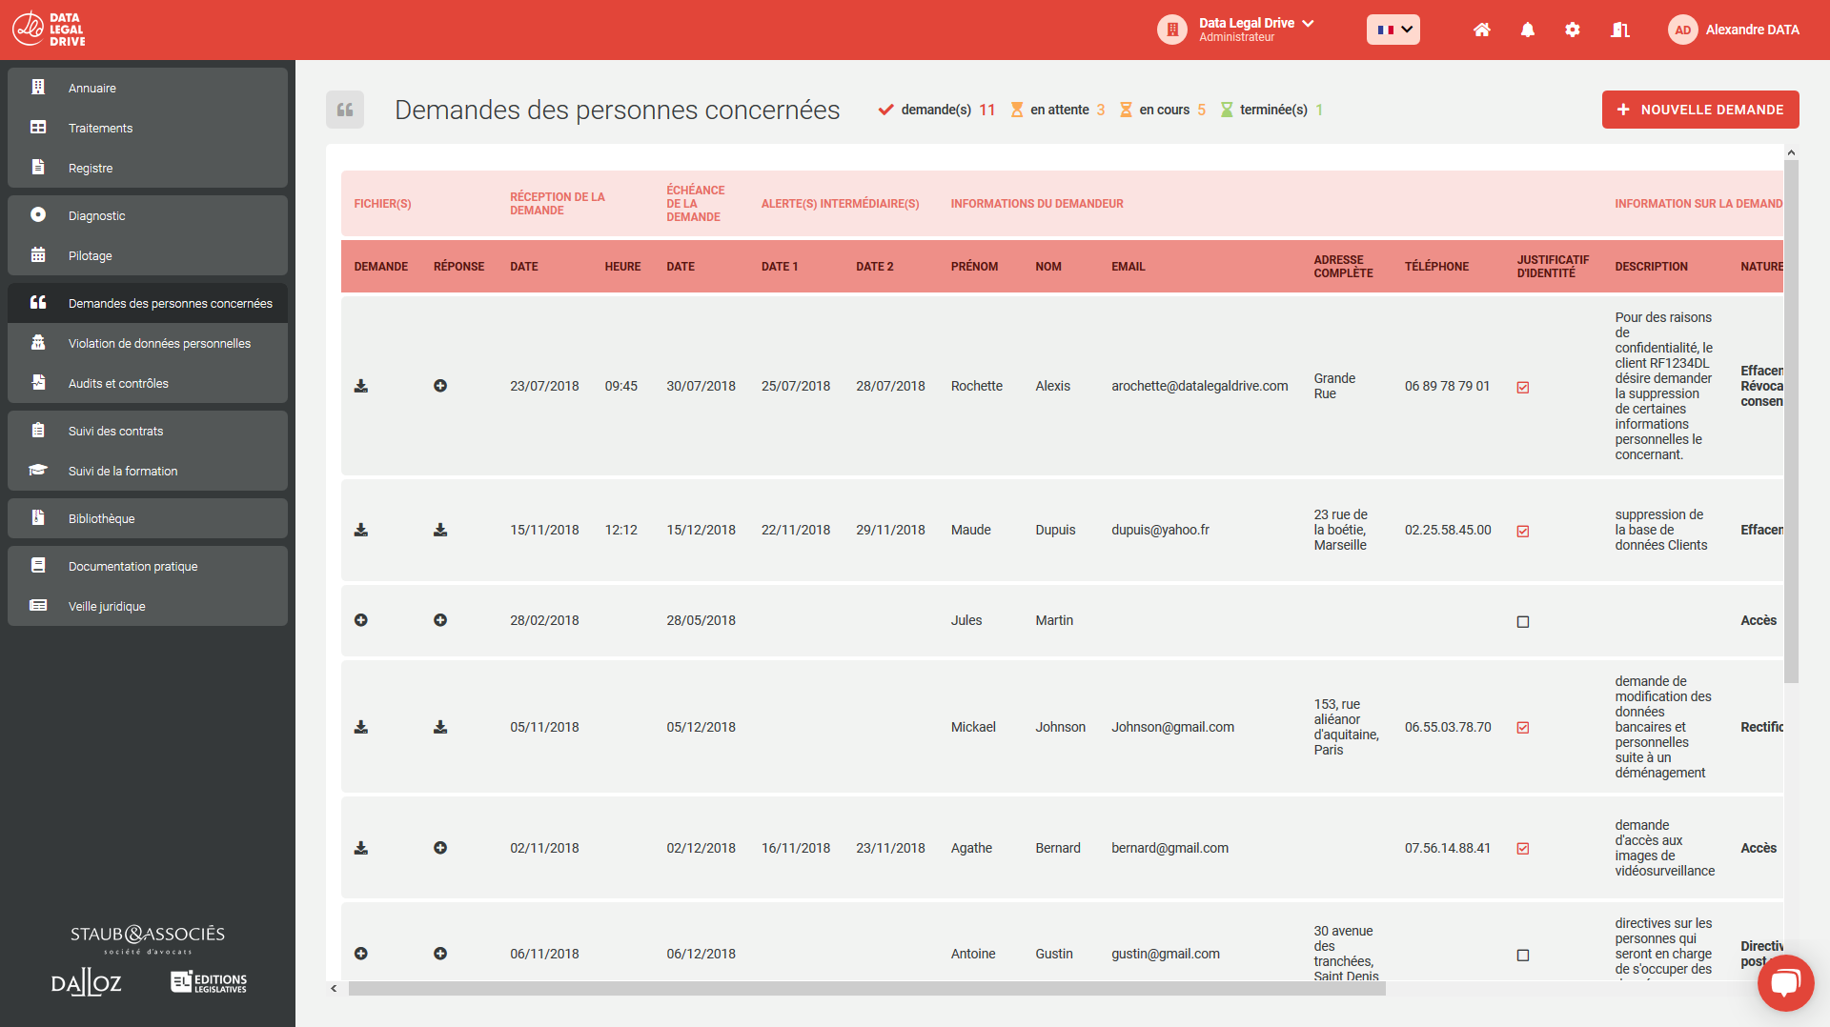The width and height of the screenshot is (1830, 1027).
Task: Click the EMAIL column header
Action: tap(1128, 267)
